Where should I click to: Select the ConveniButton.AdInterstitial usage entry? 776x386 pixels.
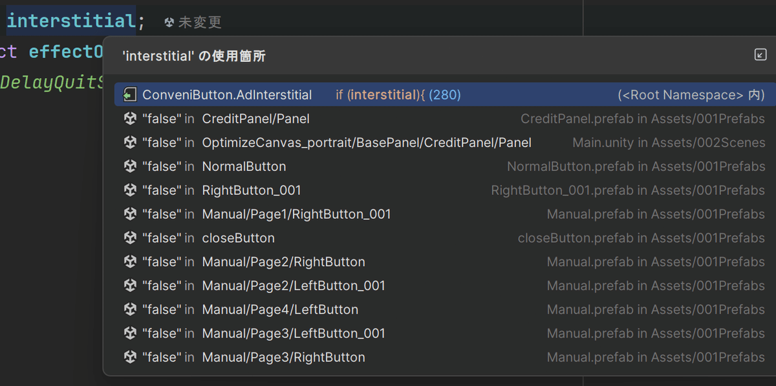click(226, 94)
